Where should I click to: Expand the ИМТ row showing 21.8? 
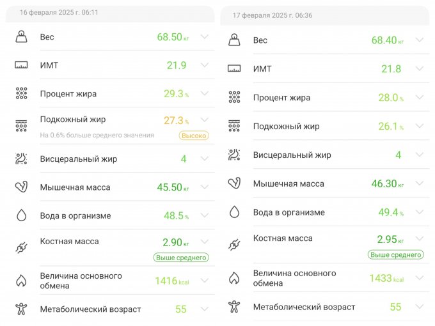coord(419,68)
